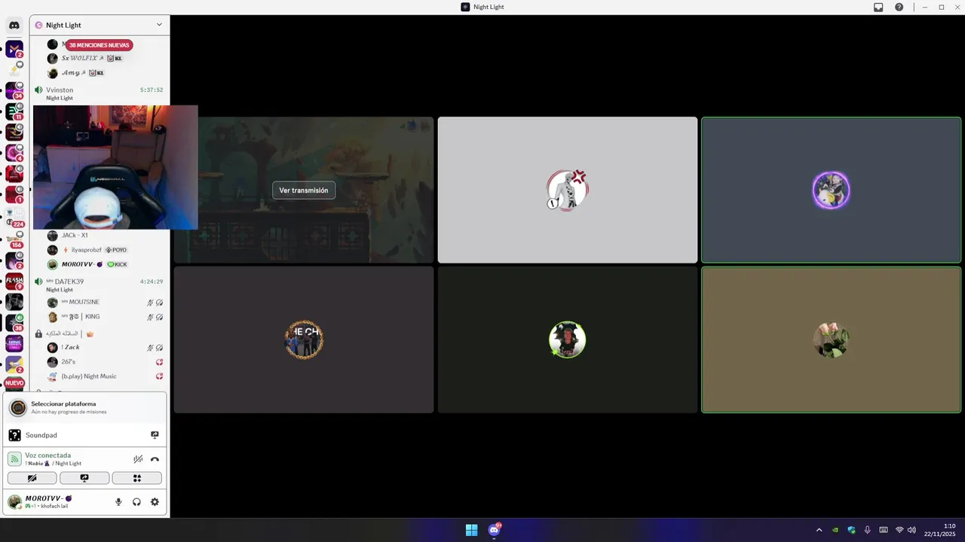Screen dimensions: 965x542
Task: Launch an activity button
Action: pos(136,478)
